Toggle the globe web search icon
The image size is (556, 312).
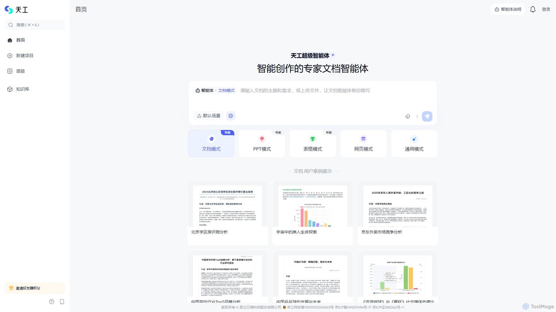(231, 116)
